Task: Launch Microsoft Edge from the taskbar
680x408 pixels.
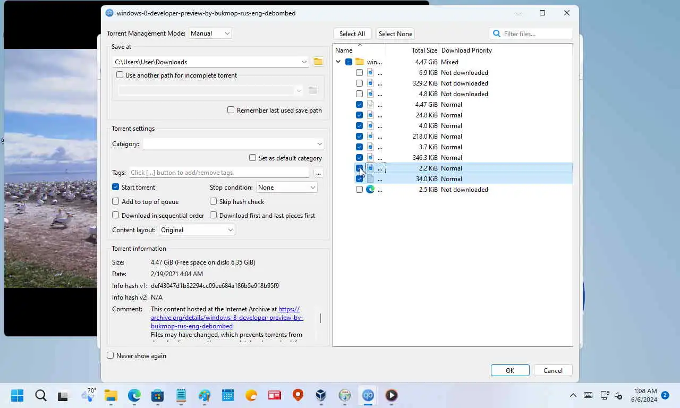Action: pyautogui.click(x=134, y=395)
